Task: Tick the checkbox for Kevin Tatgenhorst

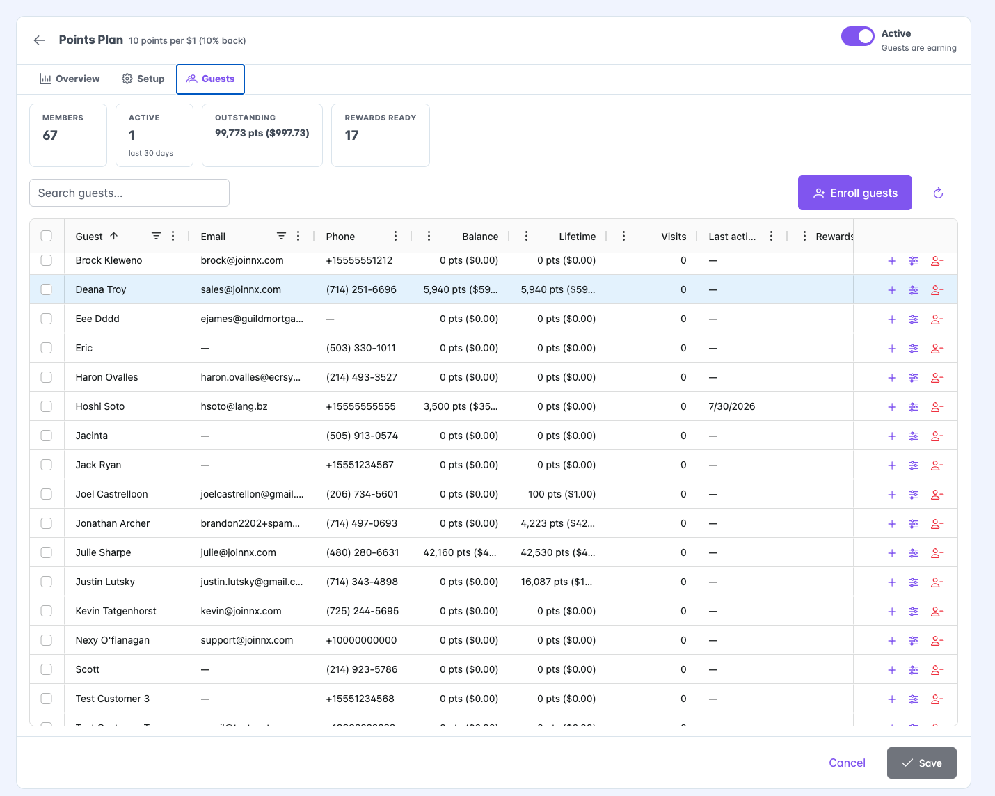Action: coord(47,611)
